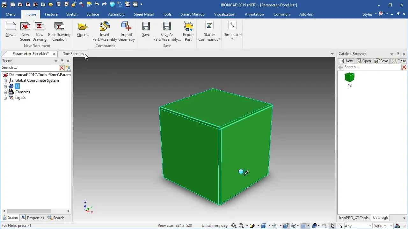
Task: Expand Global Coordinate System node
Action: [x=5, y=81]
